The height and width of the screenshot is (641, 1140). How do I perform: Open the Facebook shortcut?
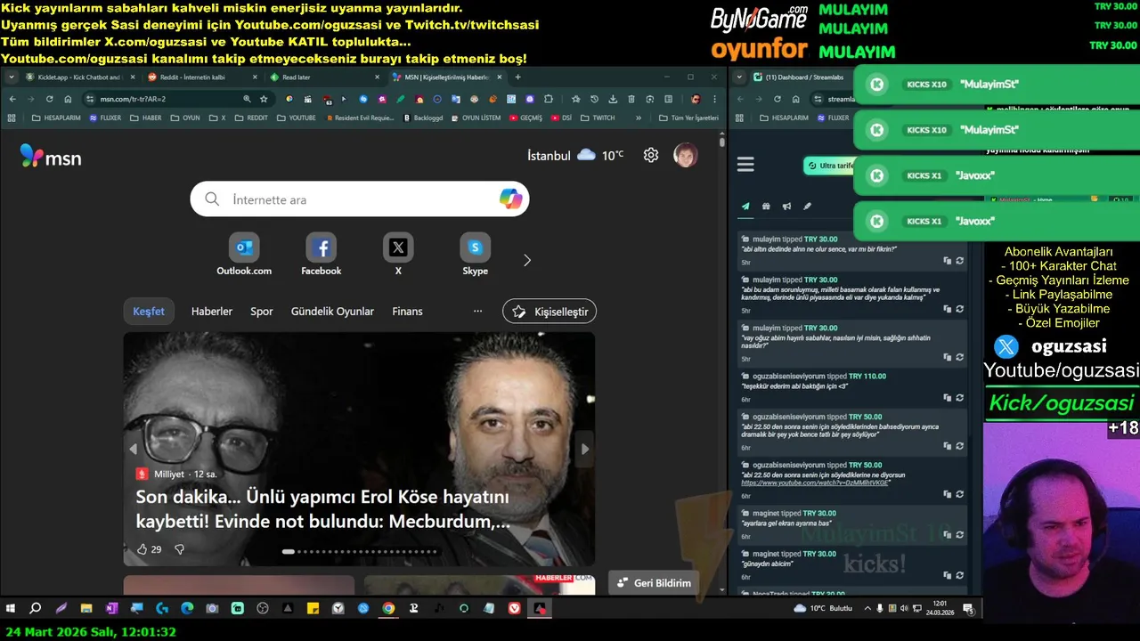coord(322,255)
